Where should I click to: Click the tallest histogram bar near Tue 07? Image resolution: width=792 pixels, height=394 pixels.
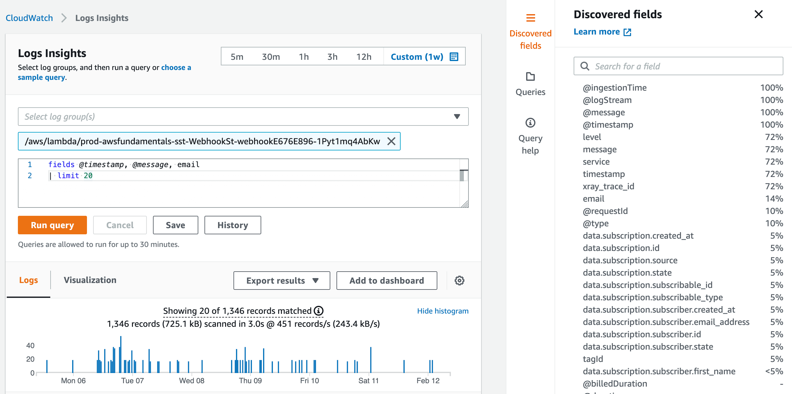[121, 355]
